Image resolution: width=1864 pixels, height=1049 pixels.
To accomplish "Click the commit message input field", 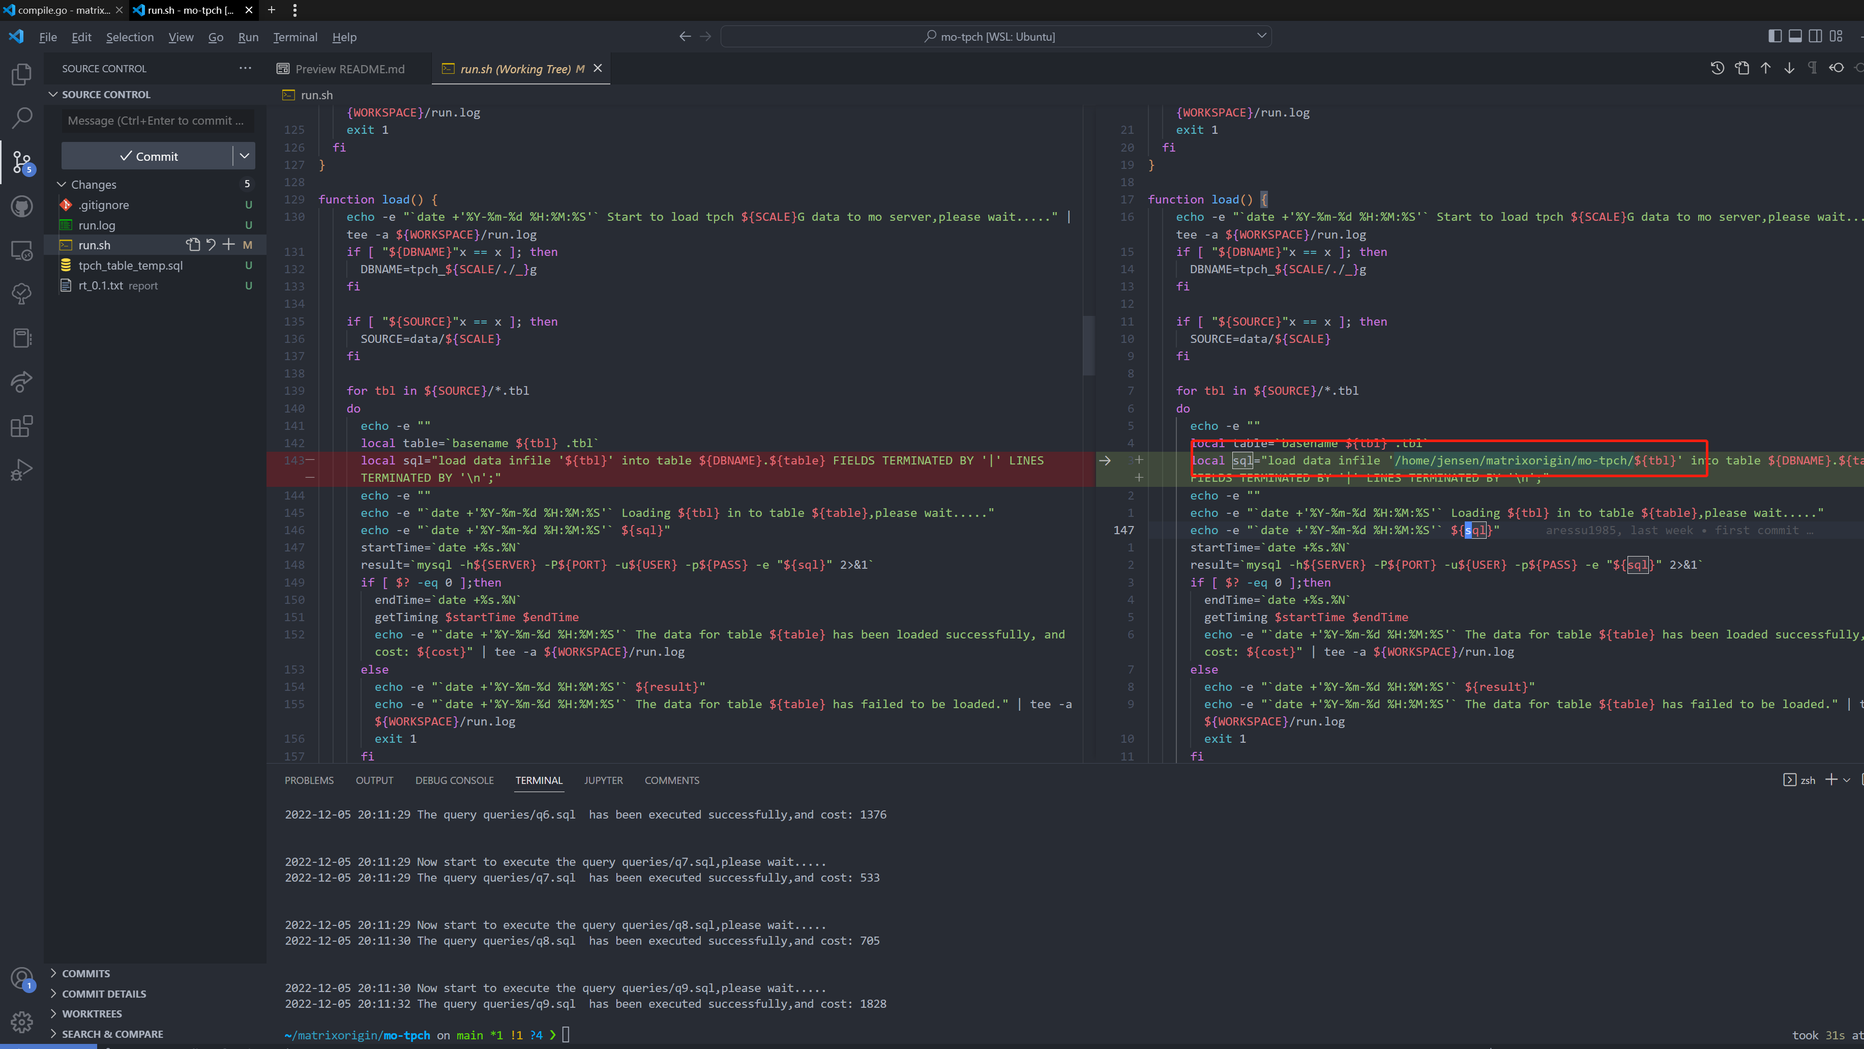I will [156, 120].
